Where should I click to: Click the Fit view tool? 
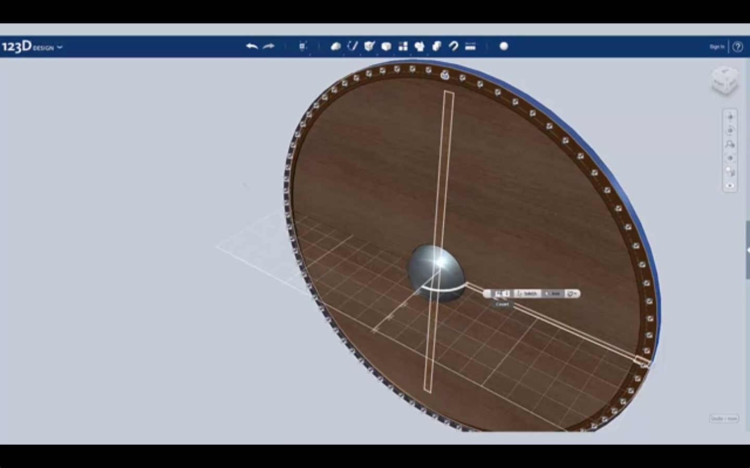pos(730,158)
